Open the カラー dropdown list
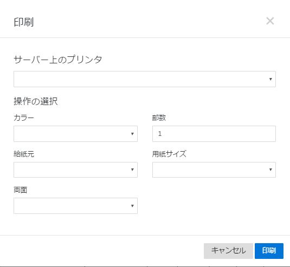Image resolution: width=290 pixels, height=267 pixels. (x=75, y=134)
